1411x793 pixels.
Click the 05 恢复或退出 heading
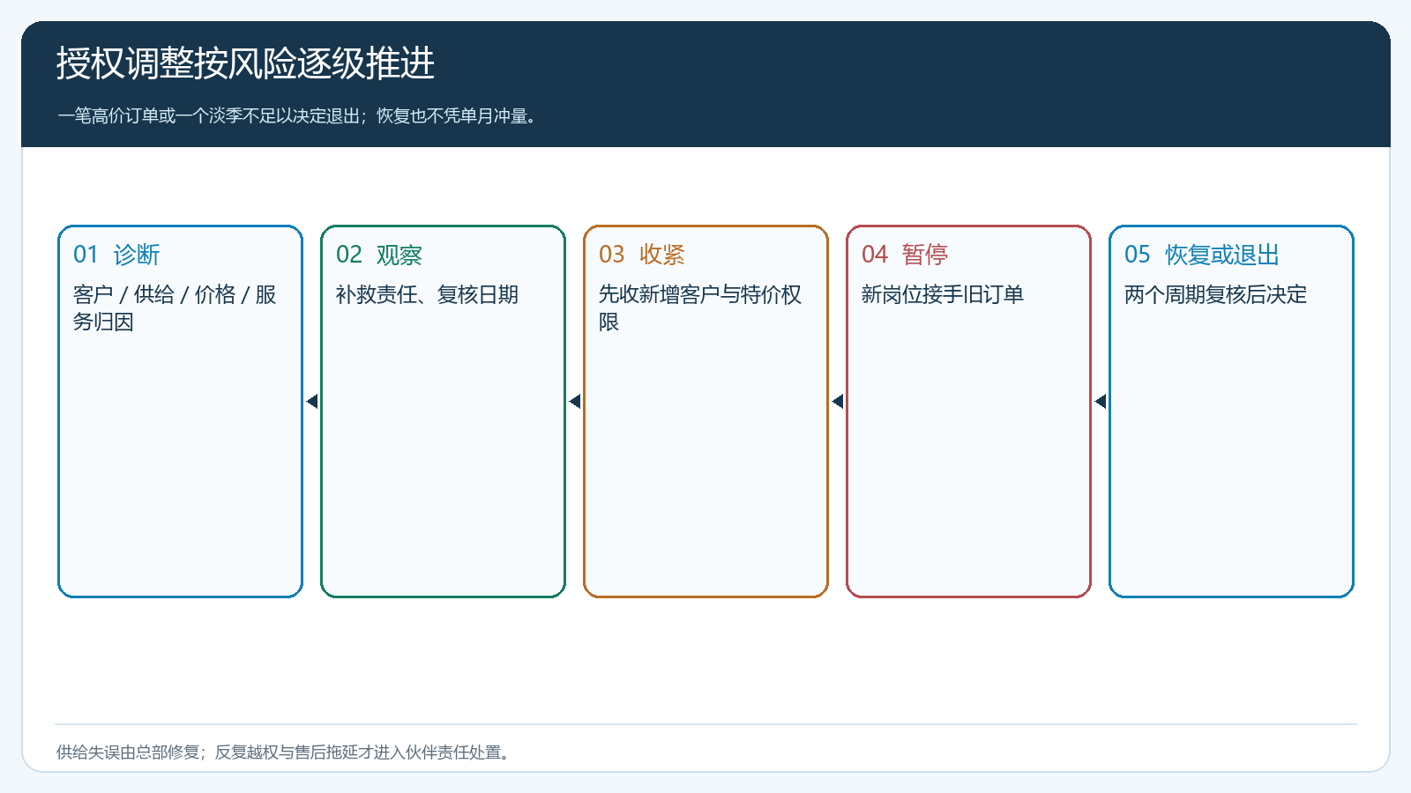point(1202,255)
